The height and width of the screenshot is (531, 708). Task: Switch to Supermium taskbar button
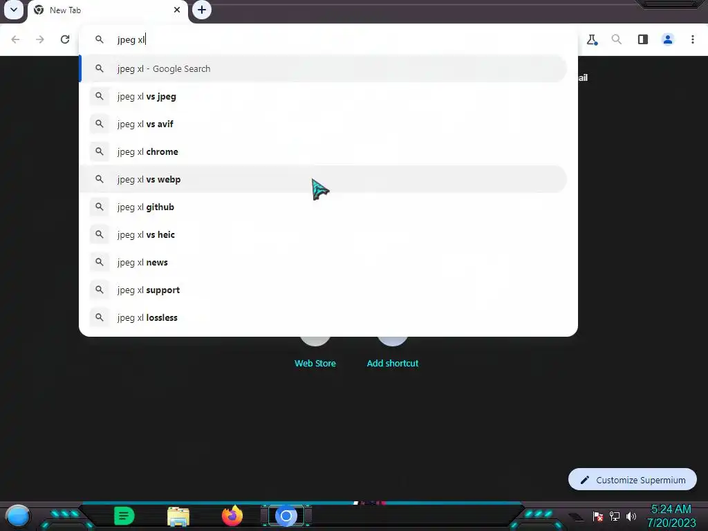286,516
